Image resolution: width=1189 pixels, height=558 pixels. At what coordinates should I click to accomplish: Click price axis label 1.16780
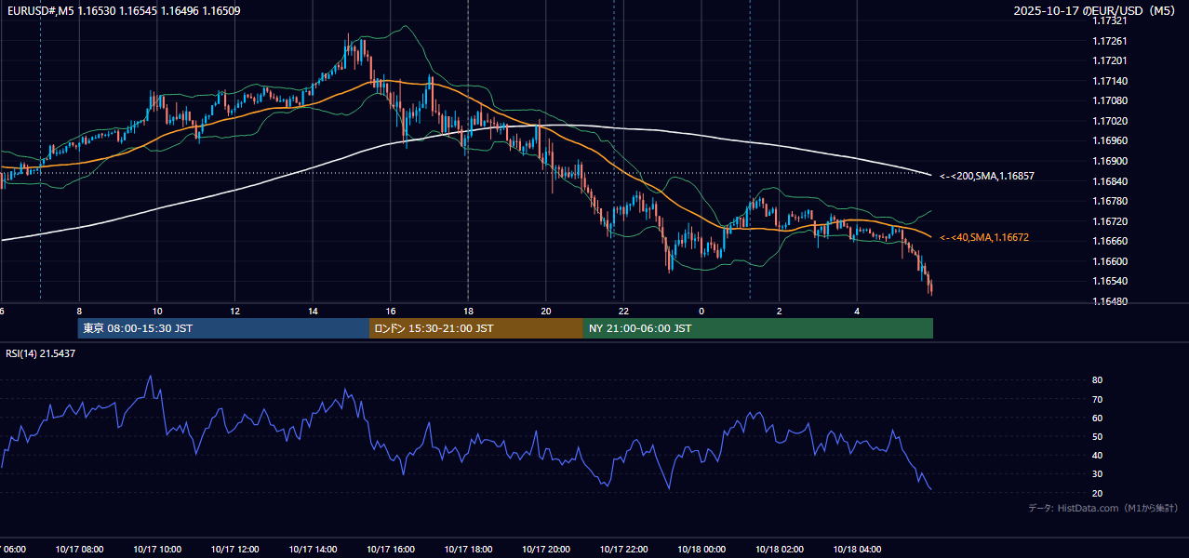point(1109,201)
